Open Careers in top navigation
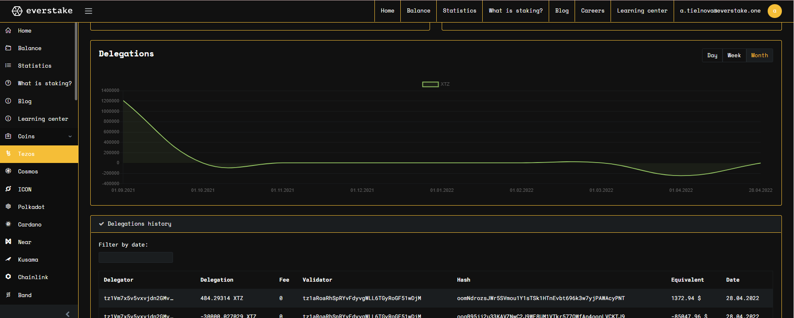Viewport: 794px width, 318px height. click(x=593, y=11)
